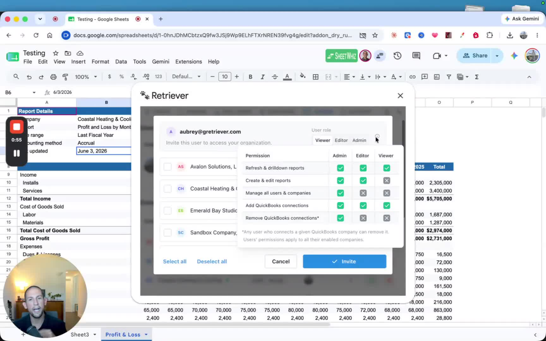Viewport: 546px width, 341px height.
Task: Open the Data menu
Action: [121, 62]
